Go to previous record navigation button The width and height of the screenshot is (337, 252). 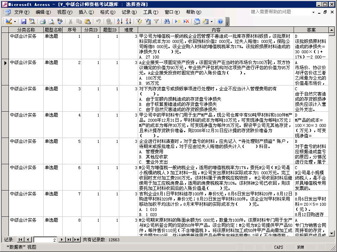click(28, 239)
